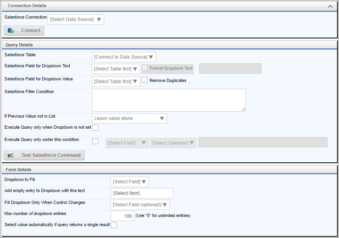This screenshot has height=238, width=339.
Task: Open the Dropdown to Fill field selector
Action: tap(130, 182)
